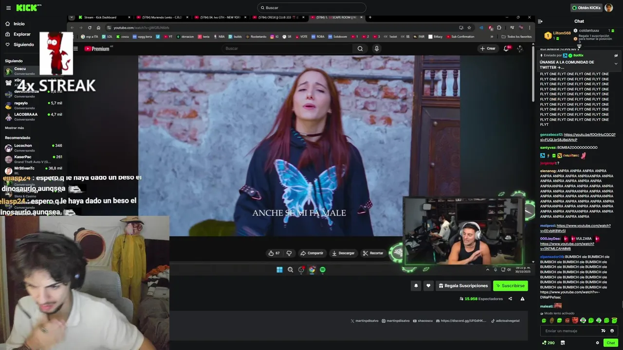Open the 7TV emote menu icon
Image resolution: width=623 pixels, height=350 pixels.
click(x=604, y=331)
